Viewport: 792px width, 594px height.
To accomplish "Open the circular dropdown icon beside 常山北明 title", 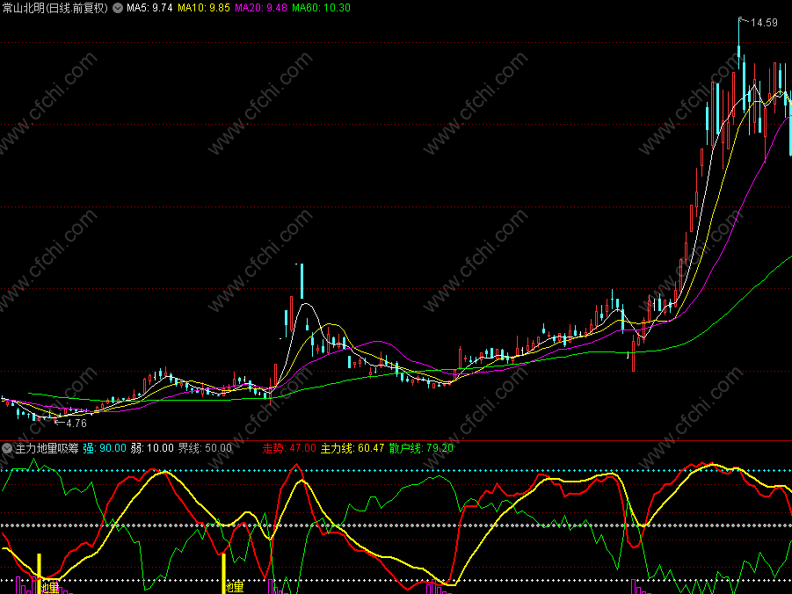I will pyautogui.click(x=118, y=8).
